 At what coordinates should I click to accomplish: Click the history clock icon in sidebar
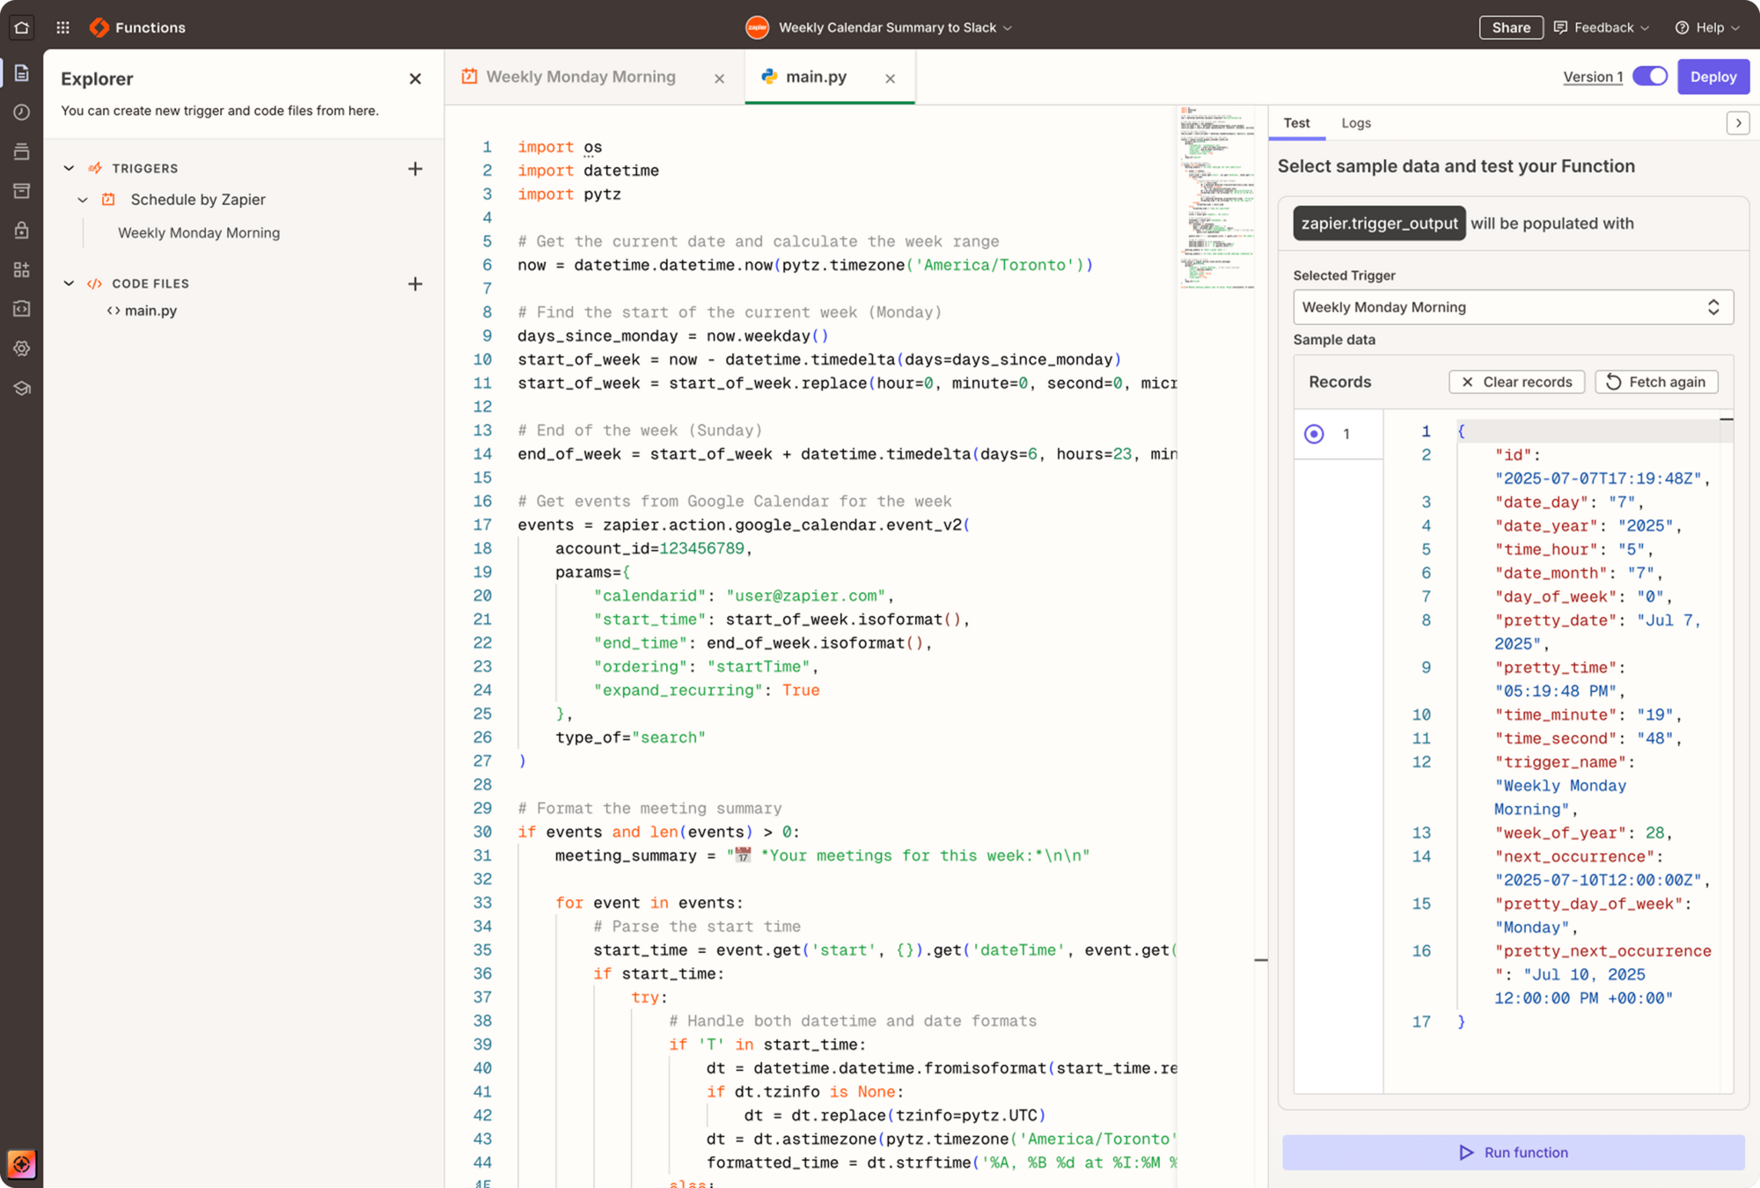coord(22,112)
